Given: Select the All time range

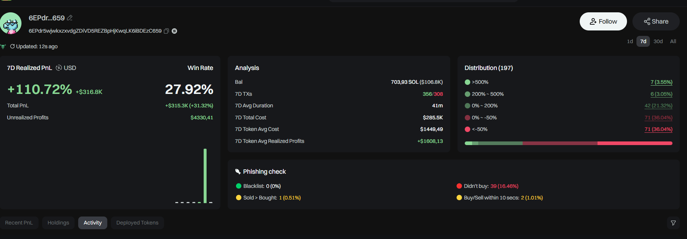Looking at the screenshot, I should [673, 41].
